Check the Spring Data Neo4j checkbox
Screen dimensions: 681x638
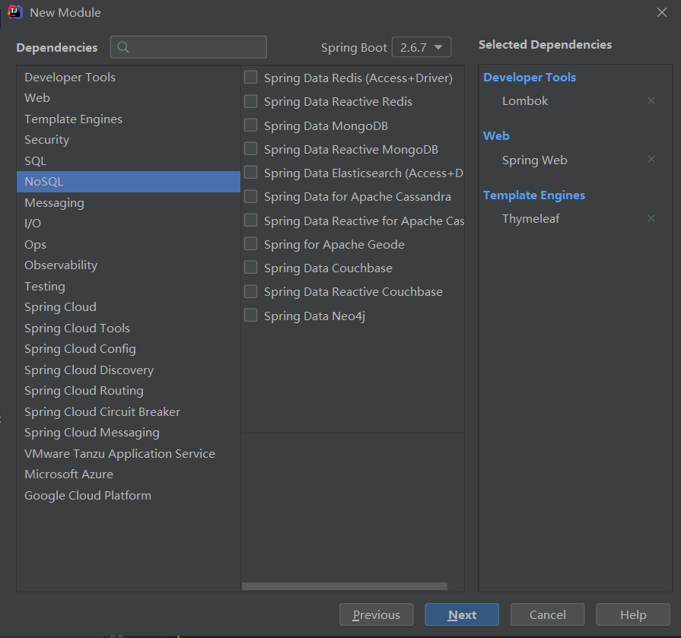250,315
